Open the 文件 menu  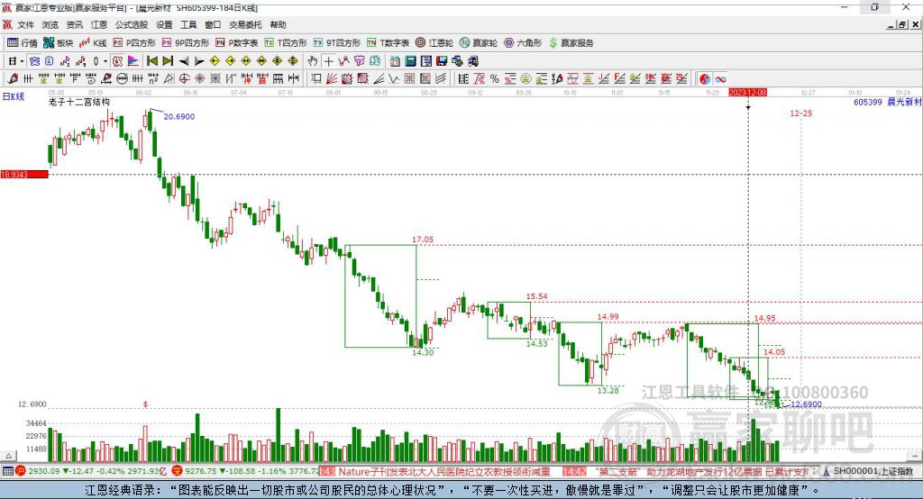(26, 24)
